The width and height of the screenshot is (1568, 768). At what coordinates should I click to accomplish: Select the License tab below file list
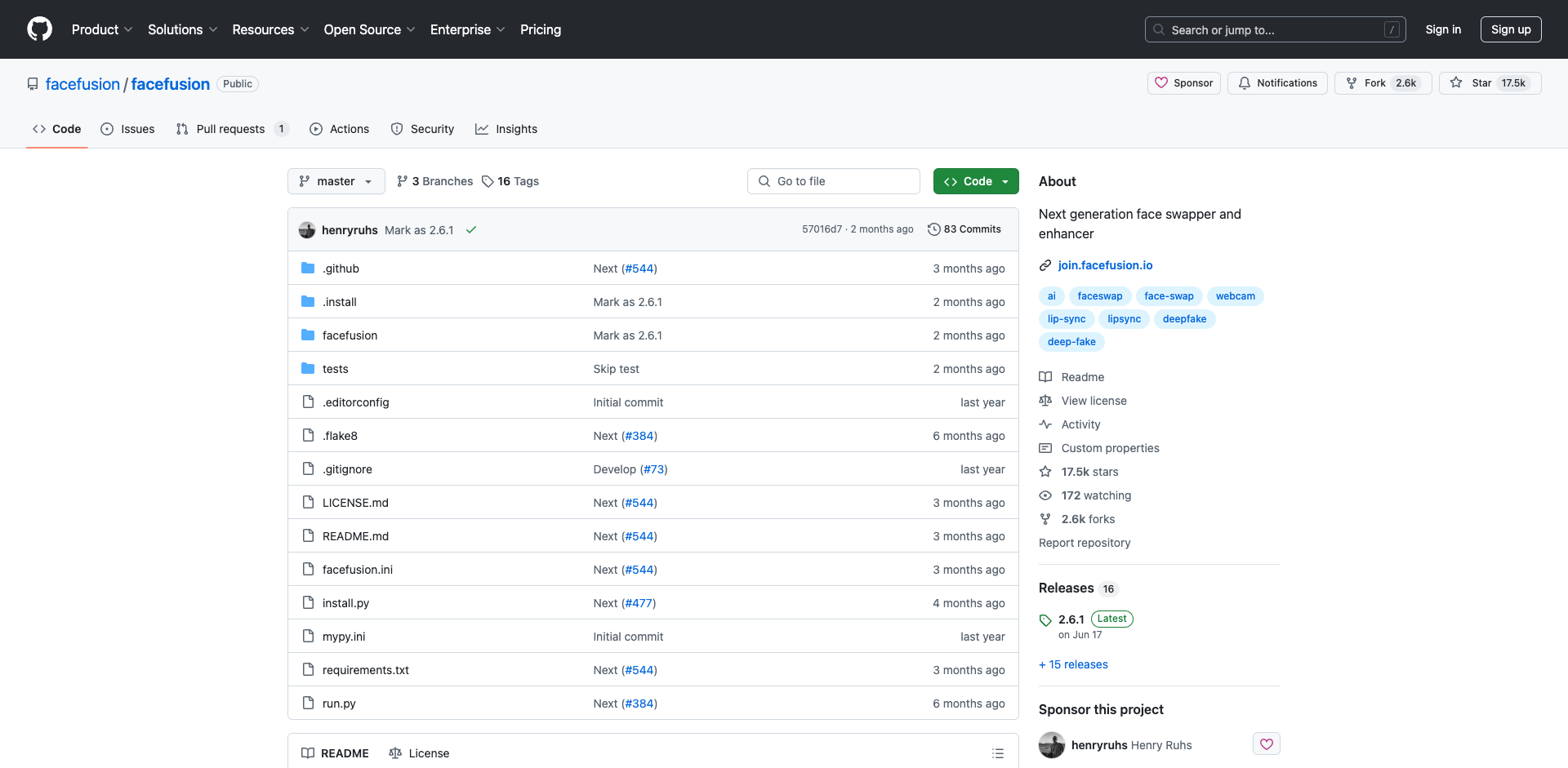pos(419,753)
